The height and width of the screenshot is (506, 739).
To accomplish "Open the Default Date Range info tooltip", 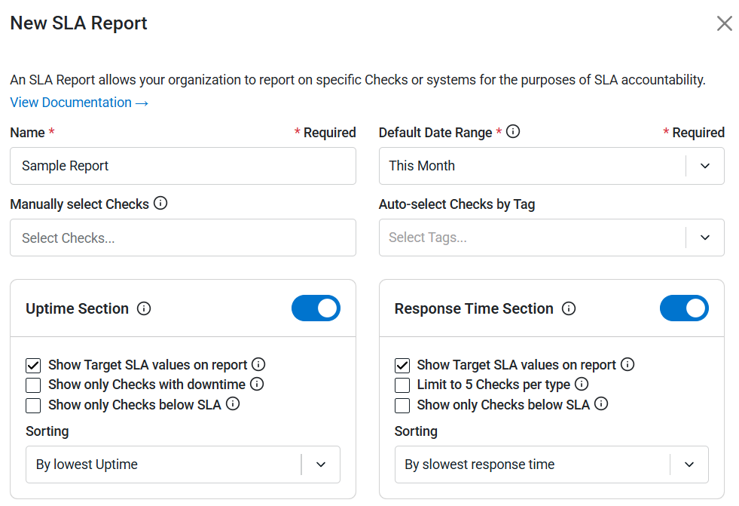I will pyautogui.click(x=514, y=132).
